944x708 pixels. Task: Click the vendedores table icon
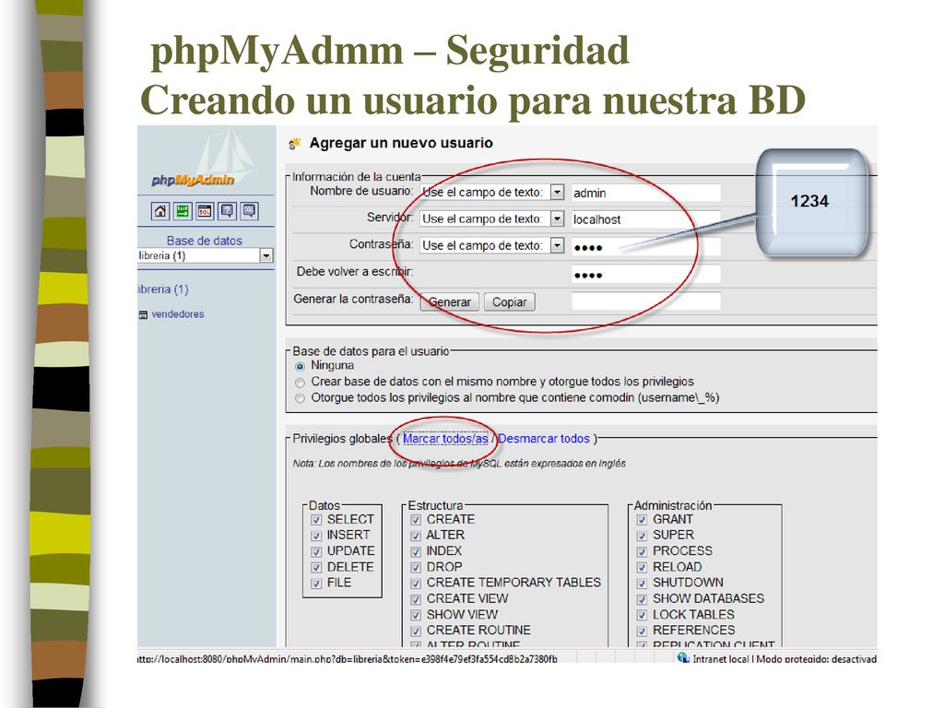(x=143, y=315)
